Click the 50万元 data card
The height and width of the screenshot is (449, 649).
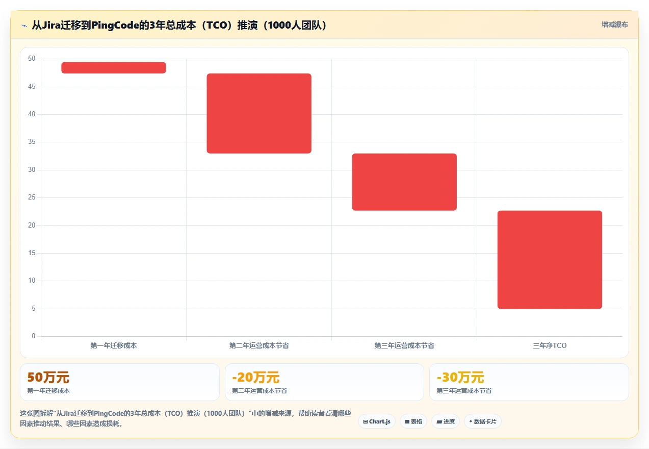120,382
